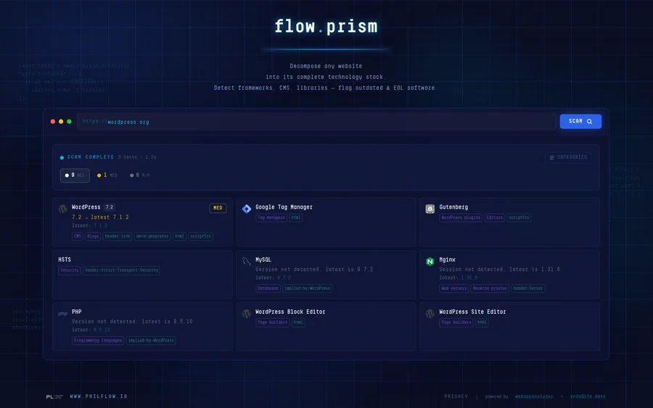The height and width of the screenshot is (408, 653).
Task: Click the PHP logo icon
Action: coord(63,314)
